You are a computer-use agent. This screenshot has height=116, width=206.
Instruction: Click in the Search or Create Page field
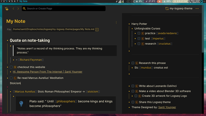64,9
